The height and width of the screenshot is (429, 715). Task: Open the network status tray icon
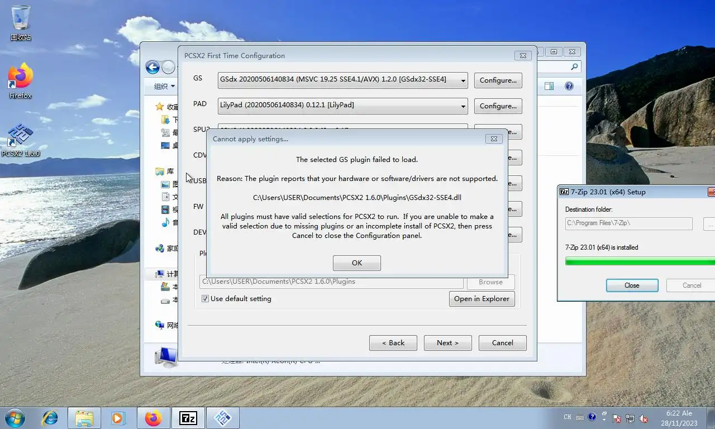630,418
